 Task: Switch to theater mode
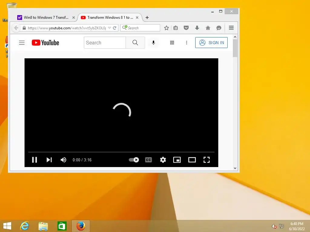coord(192,160)
